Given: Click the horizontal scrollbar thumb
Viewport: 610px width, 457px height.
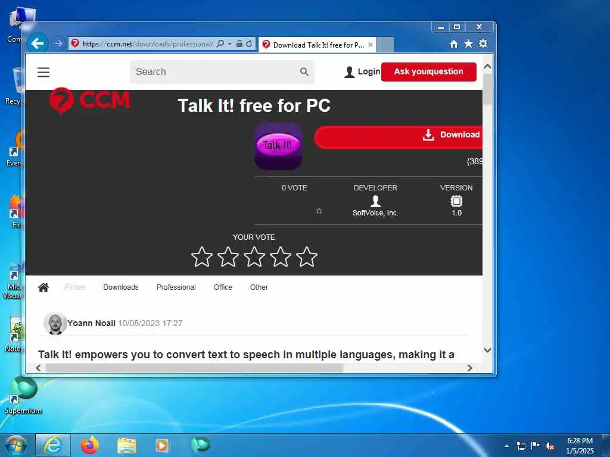Looking at the screenshot, I should pyautogui.click(x=194, y=368).
